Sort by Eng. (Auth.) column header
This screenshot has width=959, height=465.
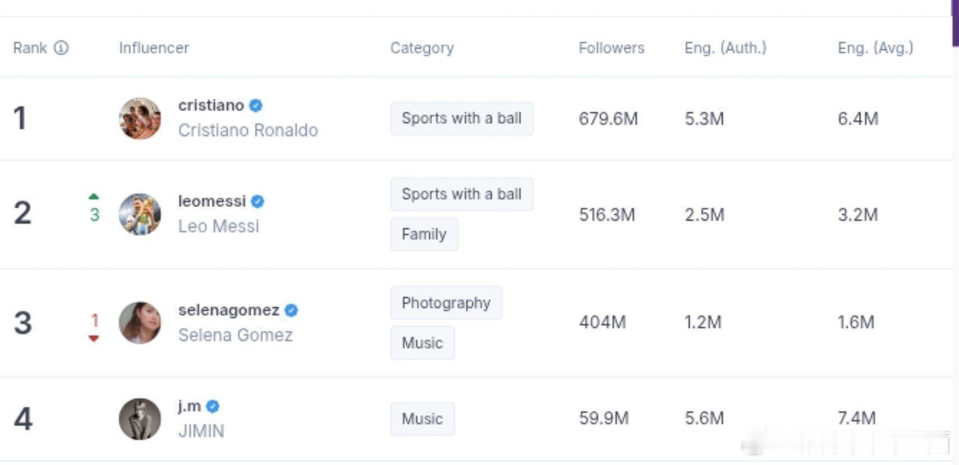pos(725,48)
